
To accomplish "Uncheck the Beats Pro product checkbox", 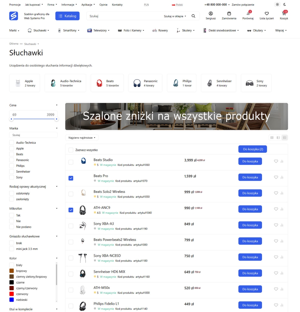I will [x=71, y=178].
